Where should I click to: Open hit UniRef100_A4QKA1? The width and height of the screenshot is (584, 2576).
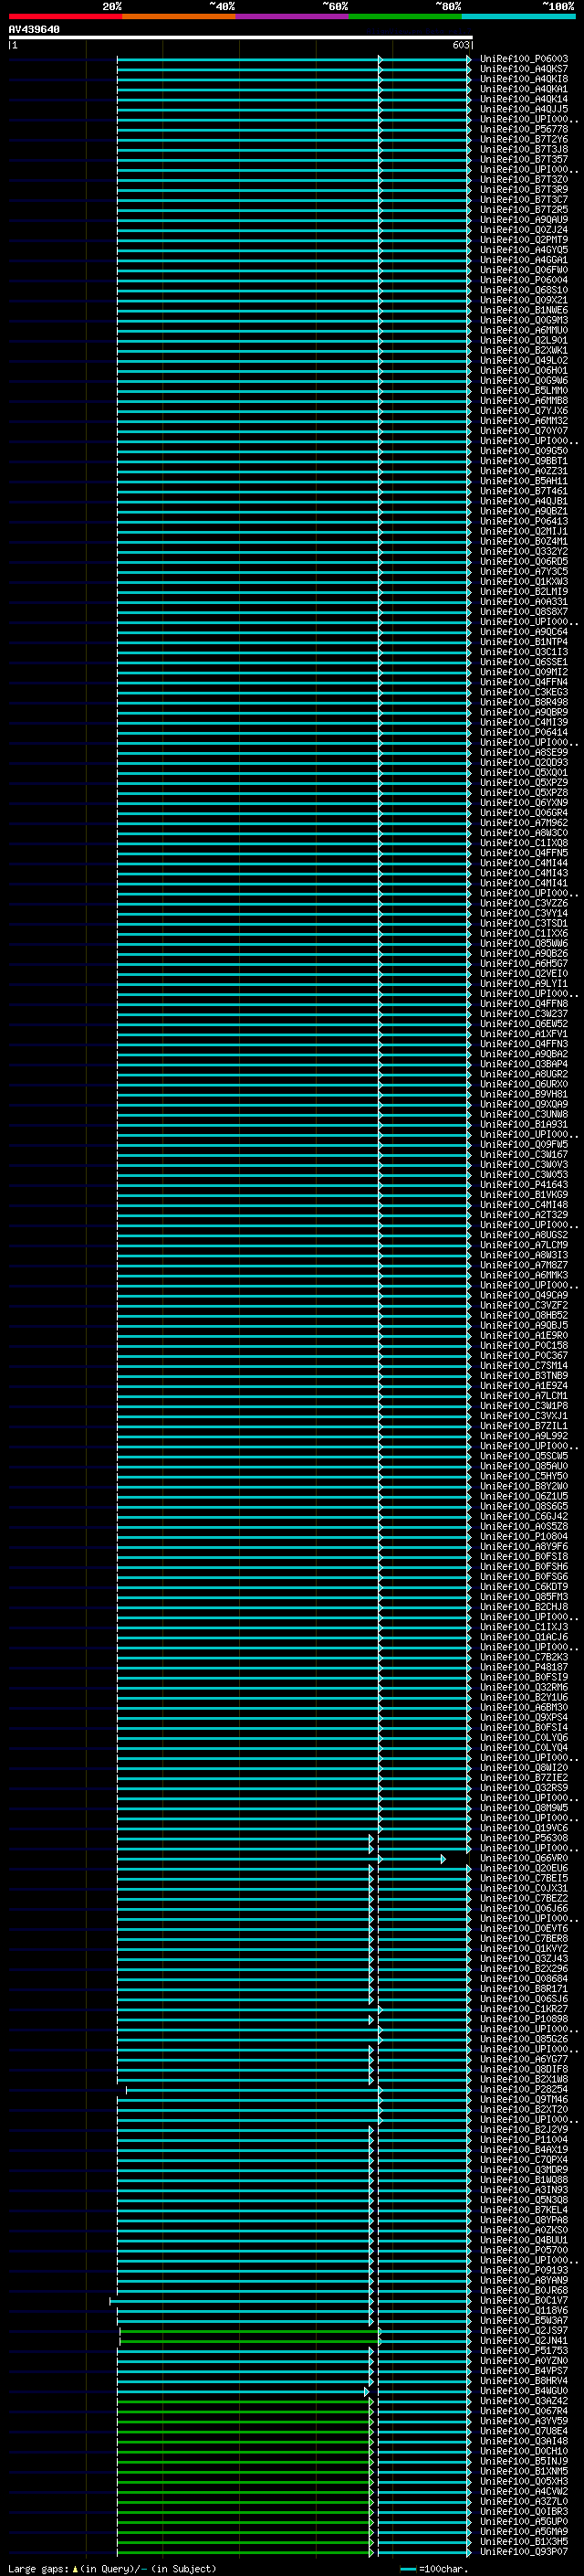[x=524, y=89]
